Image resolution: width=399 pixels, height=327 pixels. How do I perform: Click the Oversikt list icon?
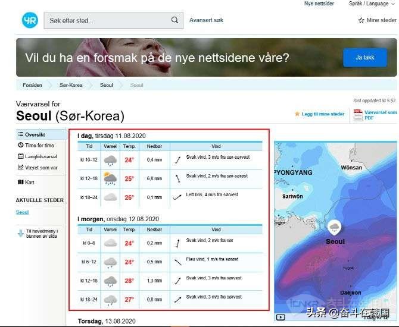(21, 134)
